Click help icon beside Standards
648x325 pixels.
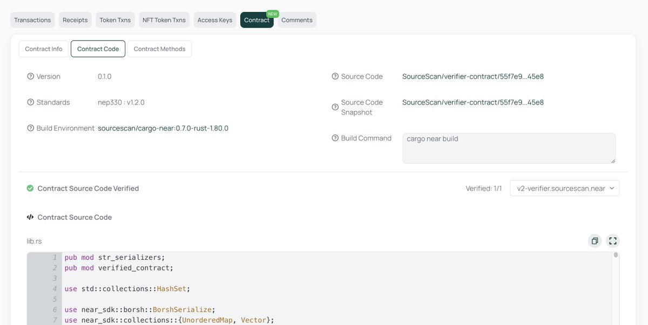coord(31,102)
